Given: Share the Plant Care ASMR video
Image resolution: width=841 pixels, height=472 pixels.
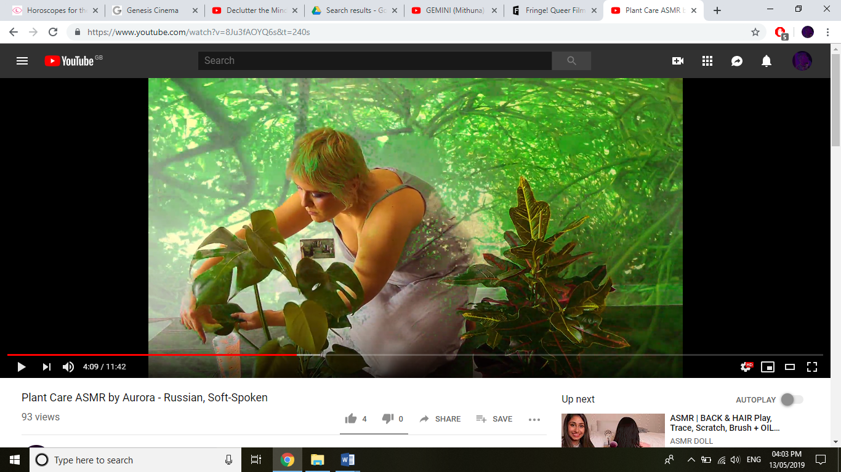Looking at the screenshot, I should (440, 419).
